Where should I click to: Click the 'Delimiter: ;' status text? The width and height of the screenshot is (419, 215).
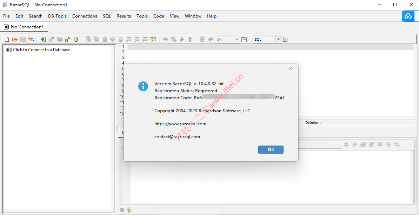[313, 123]
